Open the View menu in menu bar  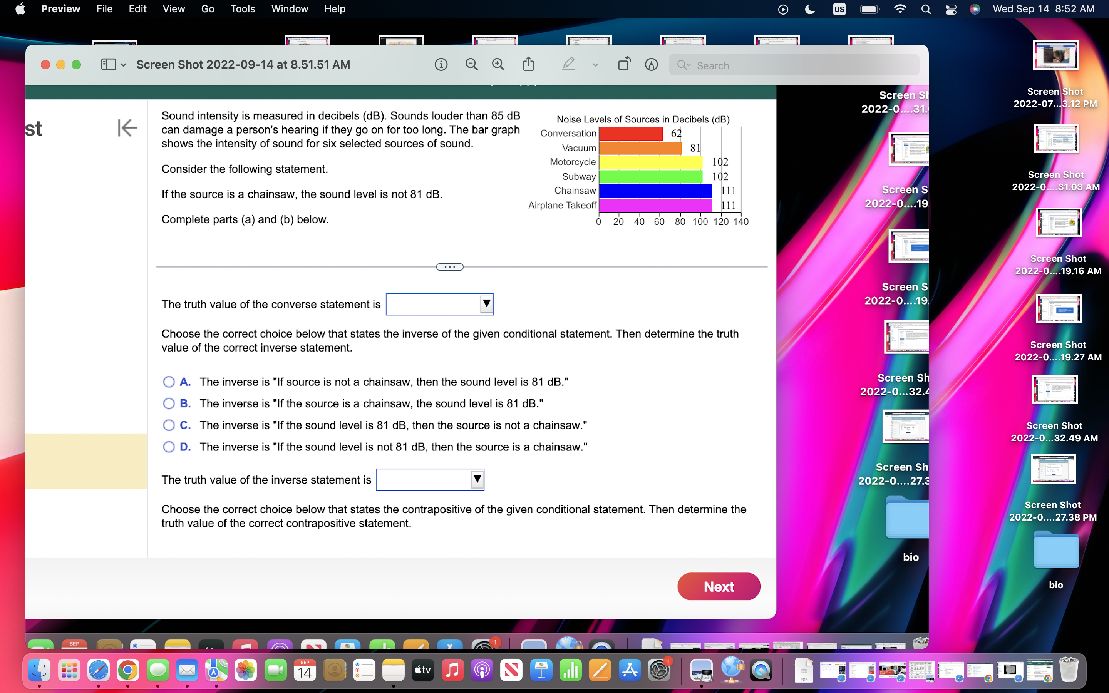[x=173, y=9]
